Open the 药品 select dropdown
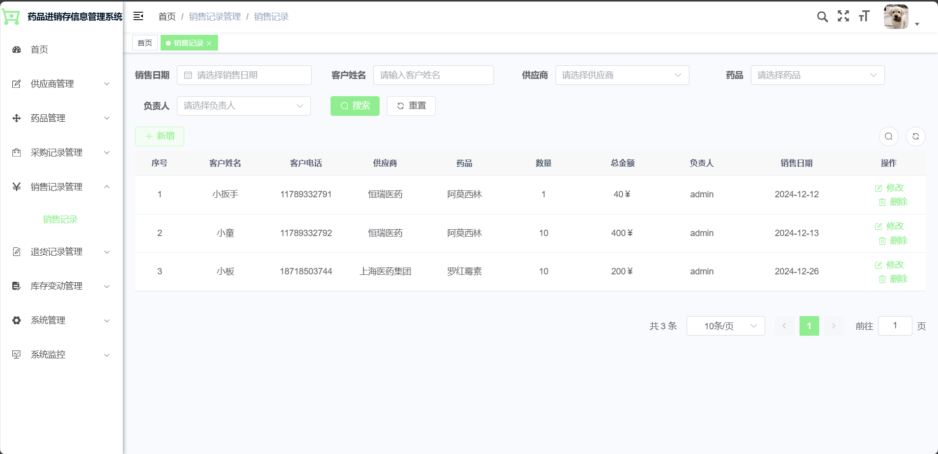 (x=818, y=75)
